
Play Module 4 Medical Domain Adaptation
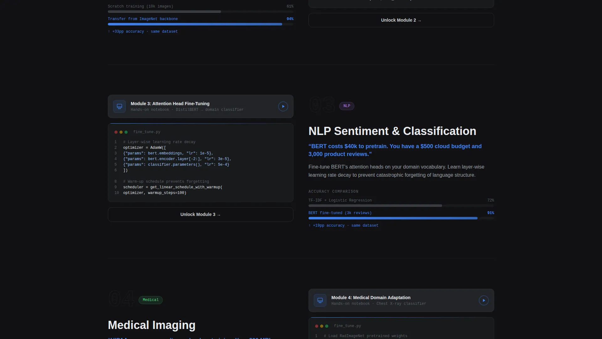(x=483, y=300)
